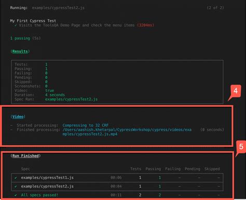
Task: Click the 'Spec' column header
Action: (25, 169)
